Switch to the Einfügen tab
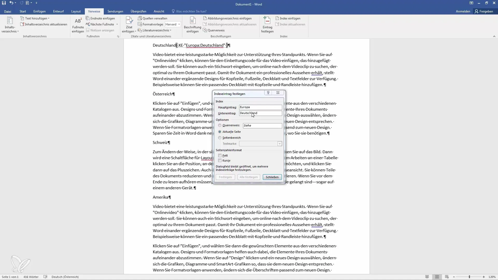 coord(39,11)
